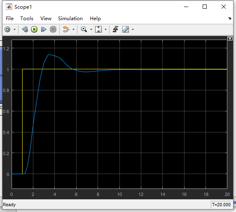Expand the Zoom tool dropdown arrow
This screenshot has width=236, height=212.
pos(91,29)
